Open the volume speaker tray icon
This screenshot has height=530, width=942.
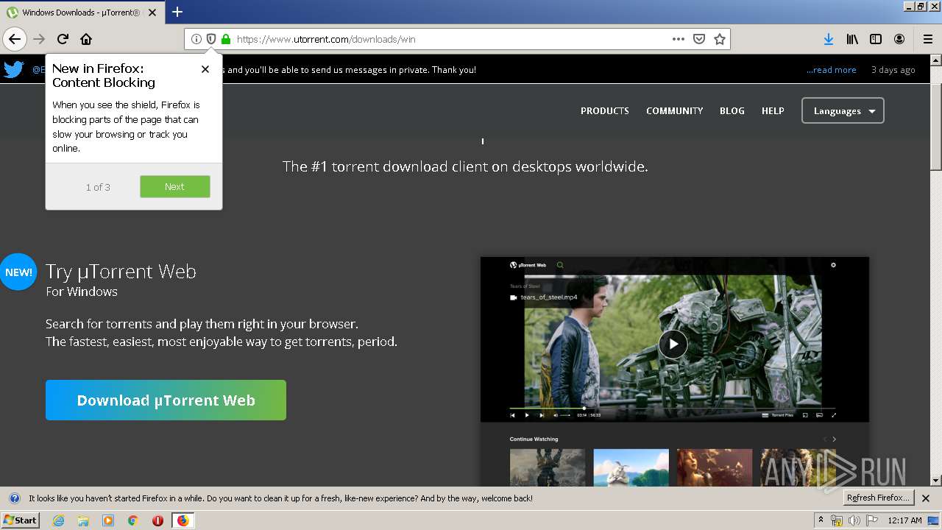854,520
